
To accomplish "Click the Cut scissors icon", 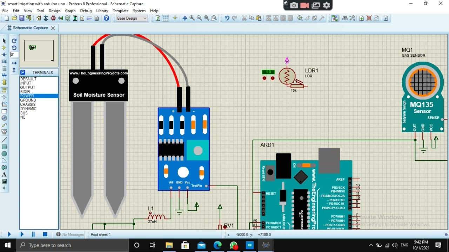I will click(x=244, y=18).
